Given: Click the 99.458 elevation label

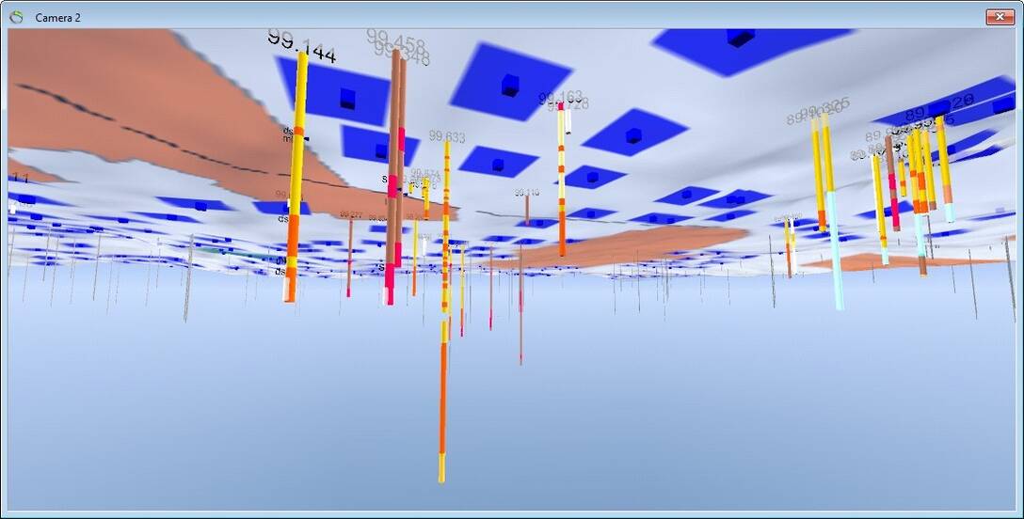Looking at the screenshot, I should click(x=395, y=41).
